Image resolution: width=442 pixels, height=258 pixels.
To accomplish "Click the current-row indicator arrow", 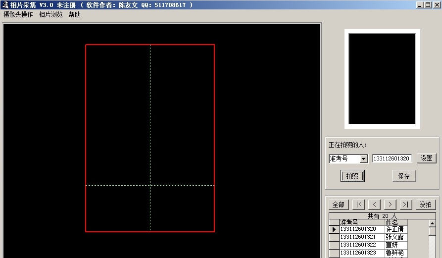I will [334, 229].
